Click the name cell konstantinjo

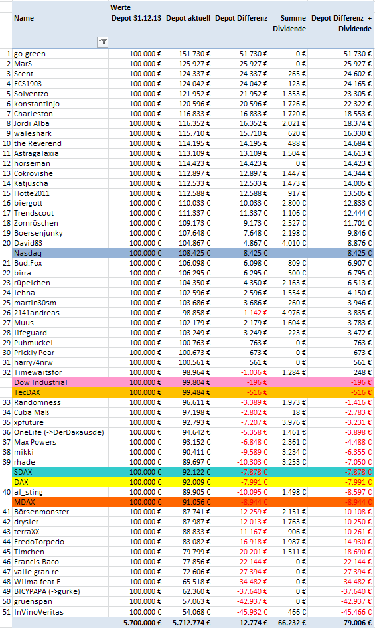pyautogui.click(x=37, y=104)
